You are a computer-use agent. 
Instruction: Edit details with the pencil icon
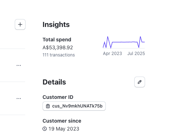[x=140, y=82]
